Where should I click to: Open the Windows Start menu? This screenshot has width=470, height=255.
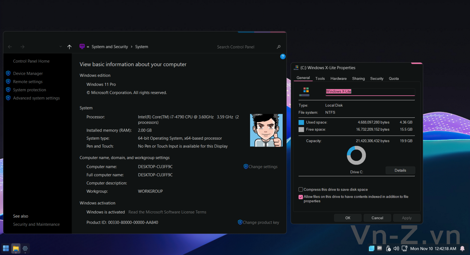tap(6, 248)
